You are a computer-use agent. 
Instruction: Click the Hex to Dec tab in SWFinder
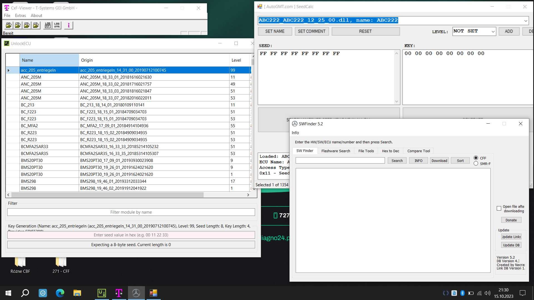(x=390, y=151)
